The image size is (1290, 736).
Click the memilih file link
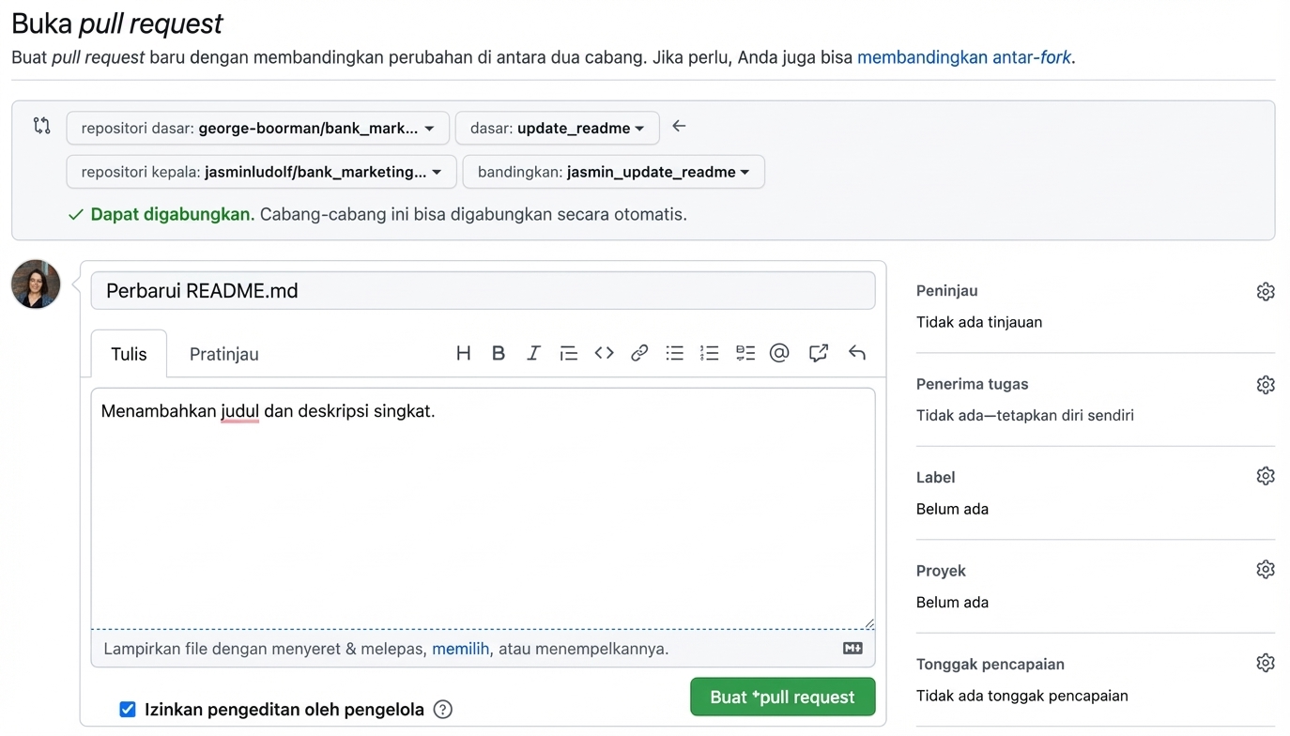(x=460, y=649)
